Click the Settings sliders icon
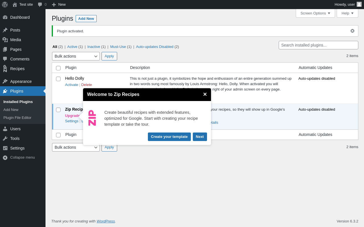This screenshot has width=364, height=227. tap(5, 148)
